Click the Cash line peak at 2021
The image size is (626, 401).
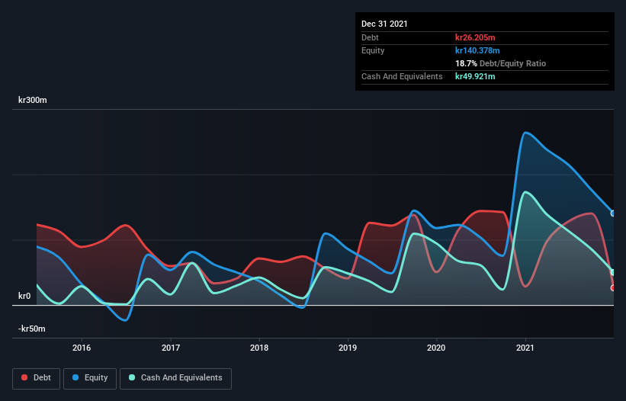[x=526, y=192]
